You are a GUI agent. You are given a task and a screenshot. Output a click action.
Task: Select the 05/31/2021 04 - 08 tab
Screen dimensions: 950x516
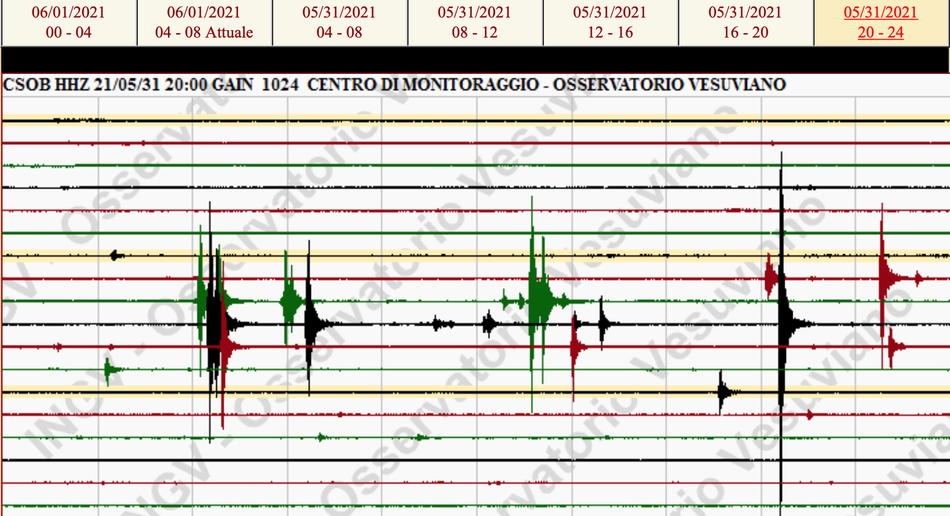[339, 23]
